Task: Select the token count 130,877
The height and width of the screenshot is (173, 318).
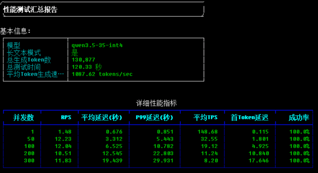Action: pos(83,60)
